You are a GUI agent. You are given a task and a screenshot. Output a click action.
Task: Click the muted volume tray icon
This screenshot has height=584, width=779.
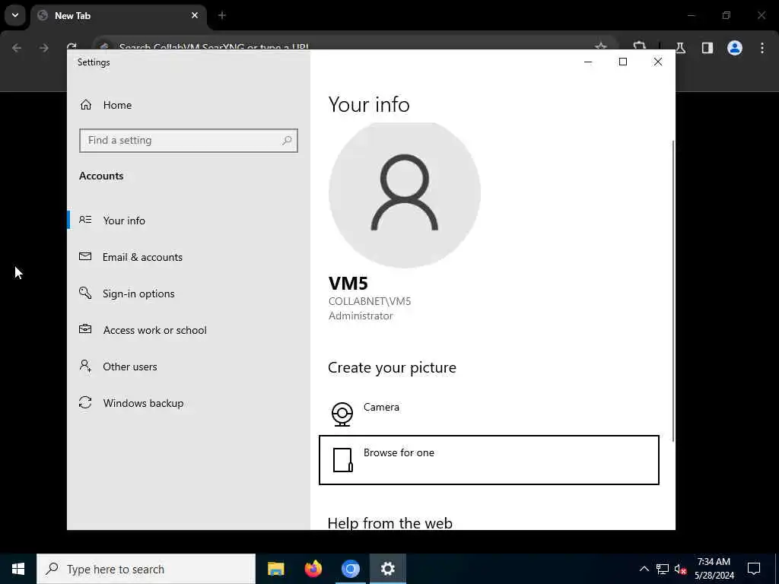[x=681, y=569]
